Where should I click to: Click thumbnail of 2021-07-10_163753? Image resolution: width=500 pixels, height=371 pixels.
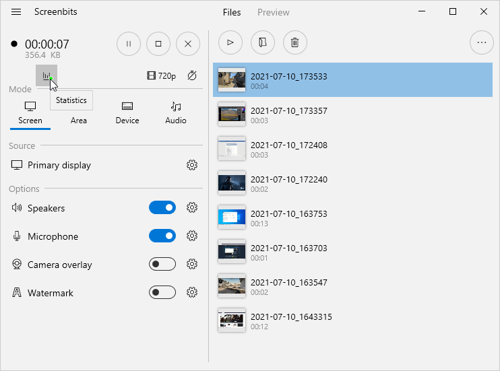pyautogui.click(x=232, y=217)
